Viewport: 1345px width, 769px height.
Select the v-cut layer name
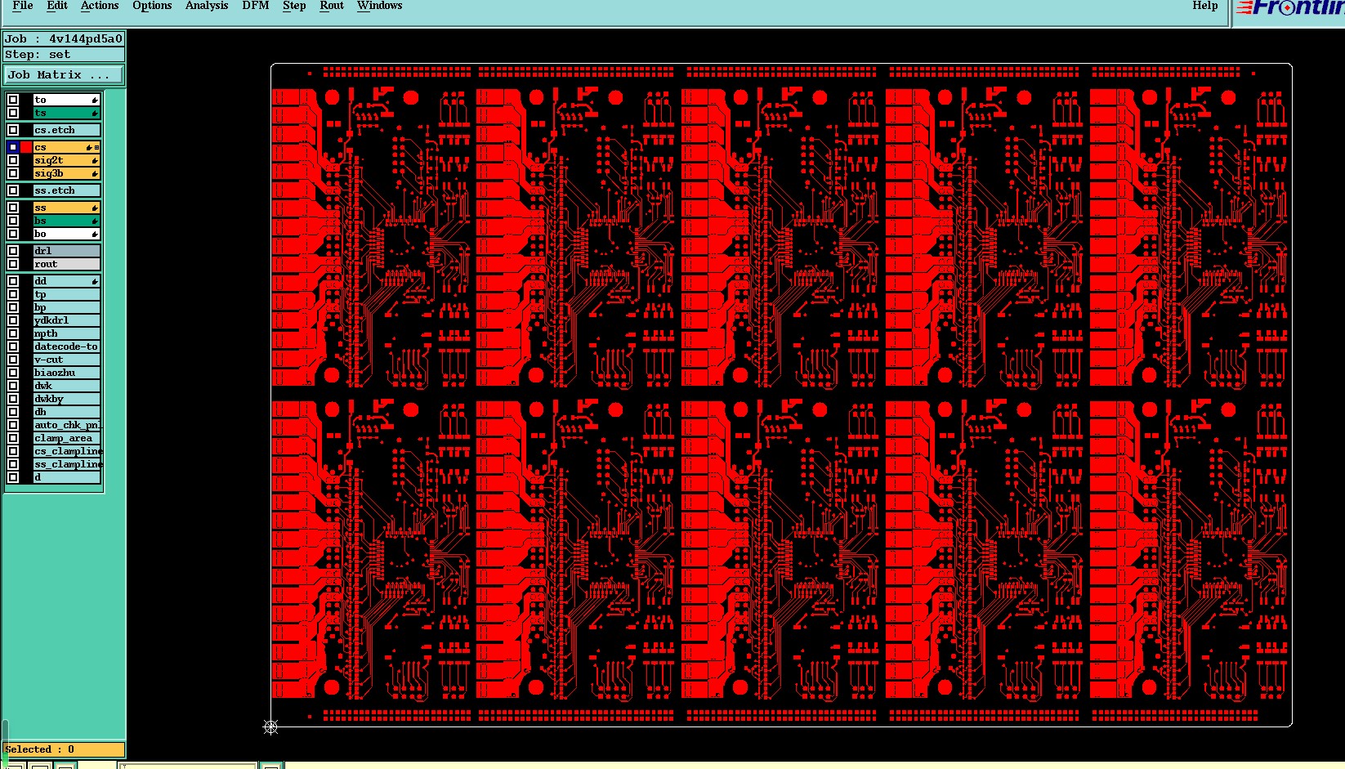(x=66, y=360)
